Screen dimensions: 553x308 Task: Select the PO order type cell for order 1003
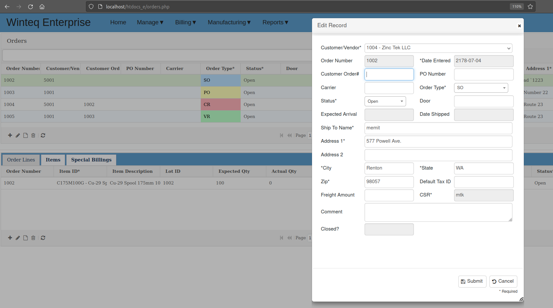[x=221, y=92]
